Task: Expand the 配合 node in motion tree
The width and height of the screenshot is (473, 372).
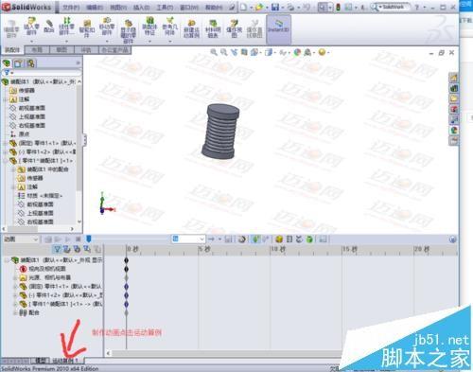Action: click(15, 313)
